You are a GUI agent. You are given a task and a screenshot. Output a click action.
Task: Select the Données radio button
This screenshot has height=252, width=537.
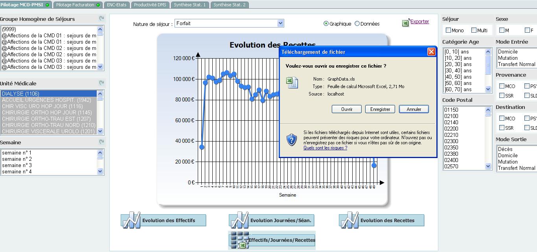(357, 24)
